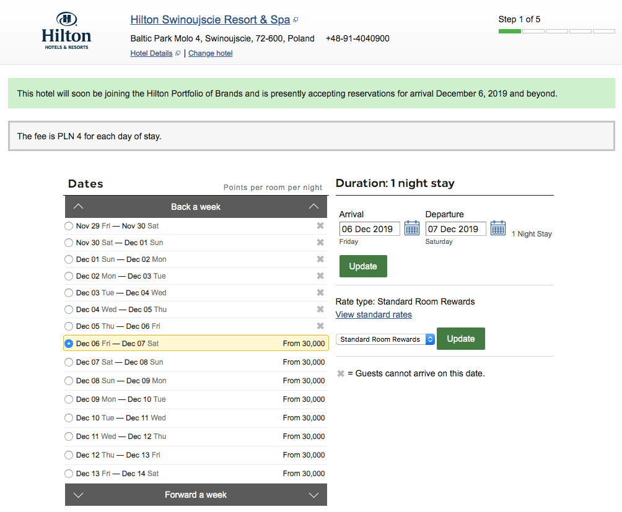Click unavailable X mark for Dec 02 row
The width and height of the screenshot is (622, 512).
point(320,276)
